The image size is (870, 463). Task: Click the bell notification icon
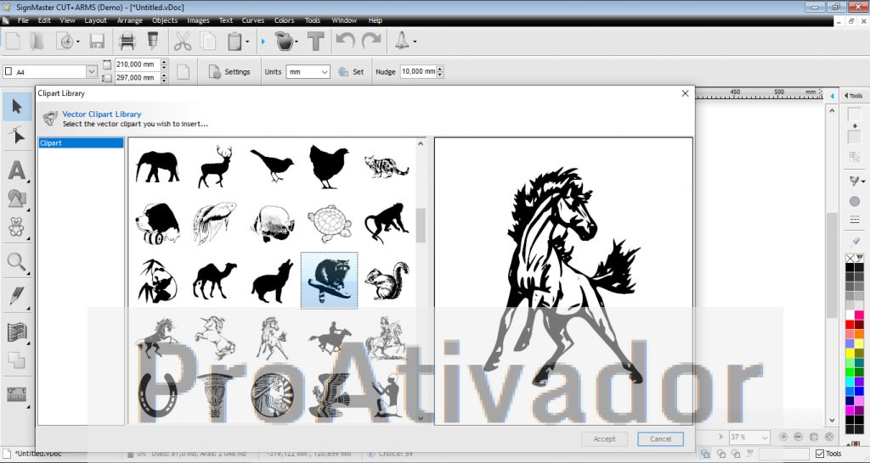click(x=402, y=42)
